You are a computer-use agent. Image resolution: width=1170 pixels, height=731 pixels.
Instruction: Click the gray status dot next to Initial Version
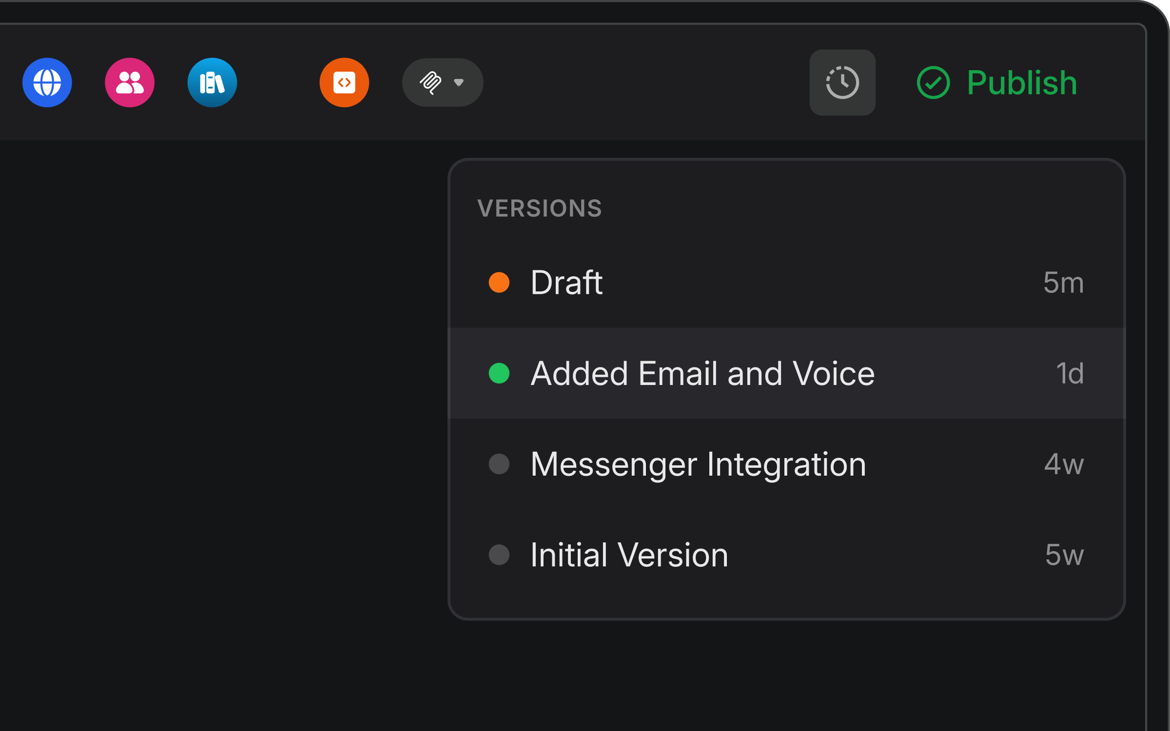498,555
